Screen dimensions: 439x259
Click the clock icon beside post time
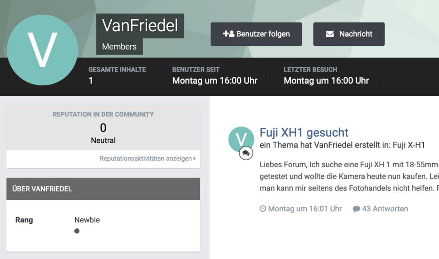[x=263, y=209]
